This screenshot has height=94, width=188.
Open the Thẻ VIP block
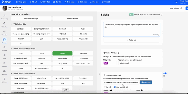(21, 39)
